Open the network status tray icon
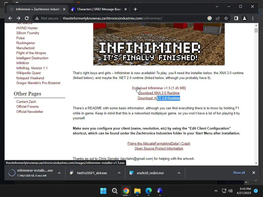The height and width of the screenshot is (197, 263). click(x=224, y=191)
